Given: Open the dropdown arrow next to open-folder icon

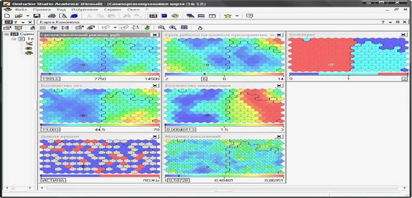Looking at the screenshot, I should coord(28,16).
